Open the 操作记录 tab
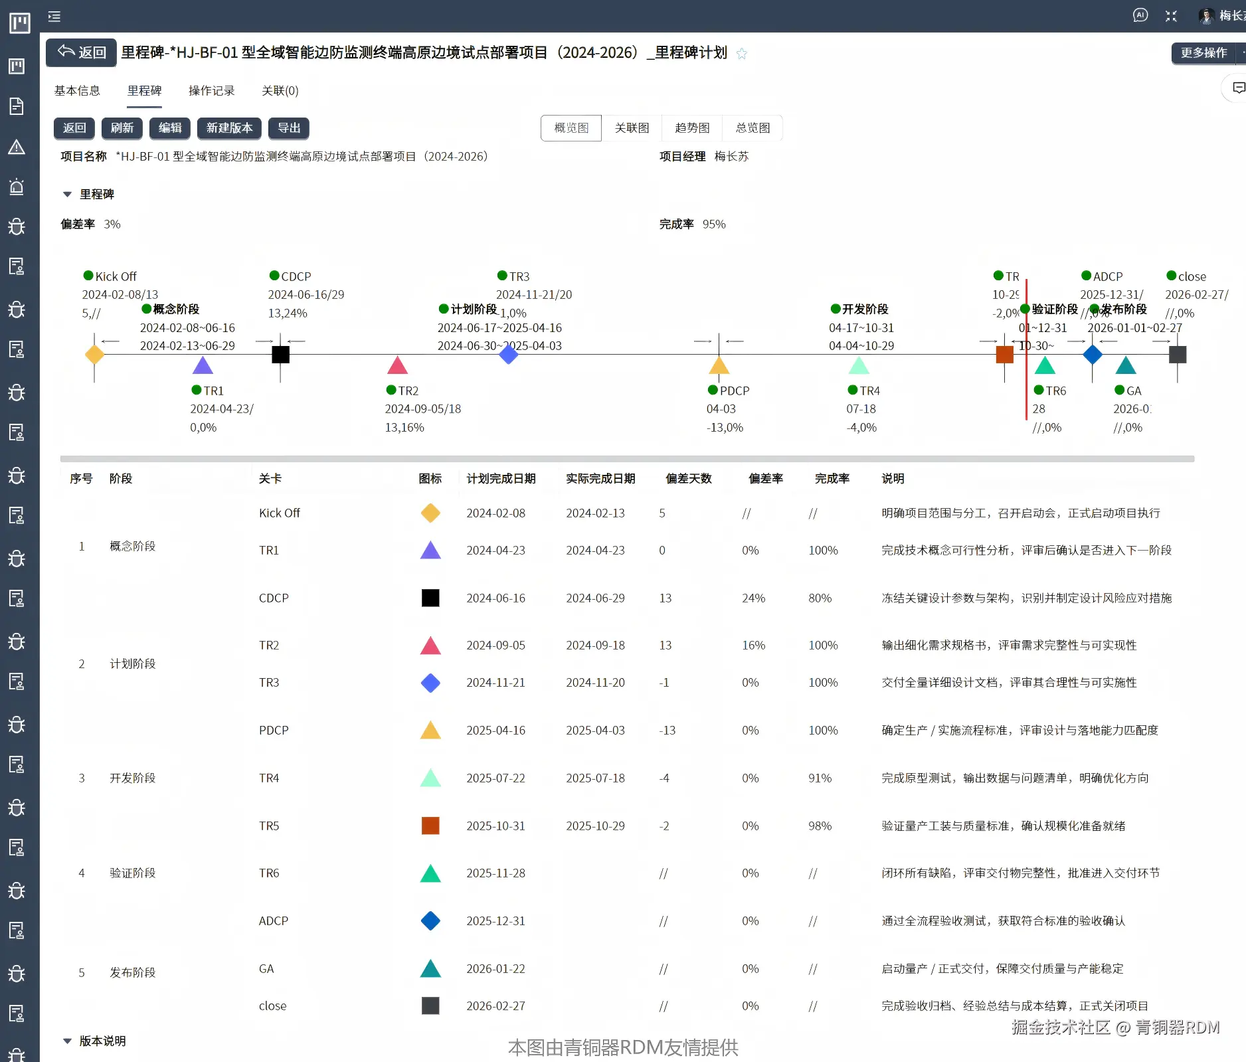This screenshot has height=1062, width=1246. point(211,90)
